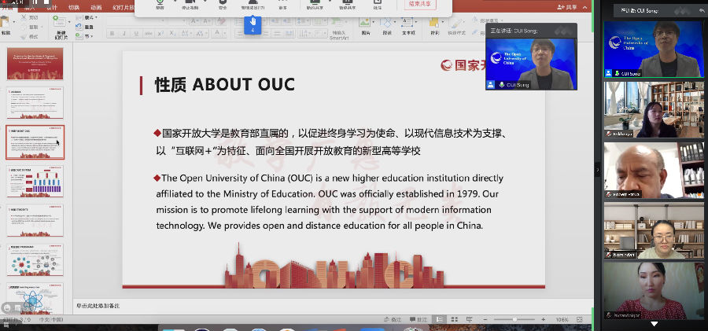Image resolution: width=708 pixels, height=331 pixels.
Task: Toggle bold formatting in the ribbon
Action: (x=112, y=34)
